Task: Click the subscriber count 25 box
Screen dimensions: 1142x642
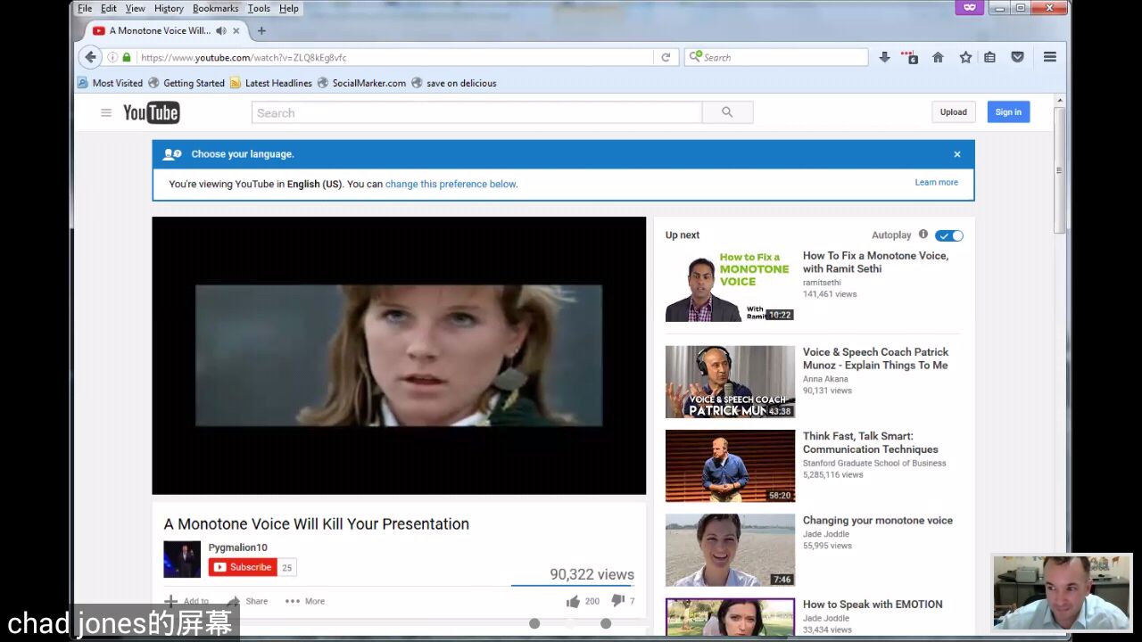Action: coord(287,567)
